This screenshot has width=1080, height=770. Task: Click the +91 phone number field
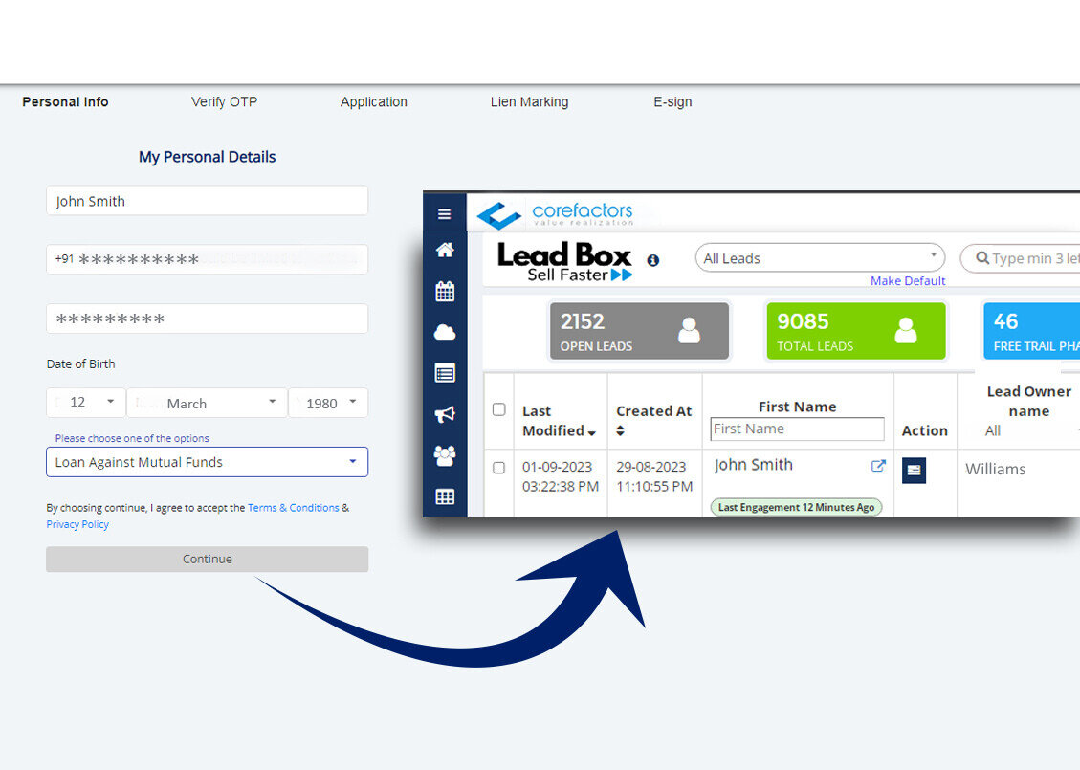coord(208,259)
